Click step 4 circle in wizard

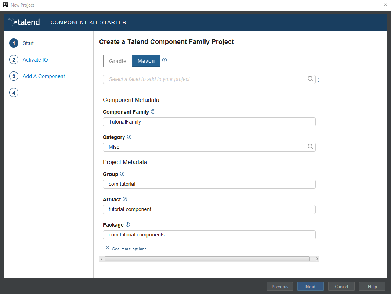point(14,93)
